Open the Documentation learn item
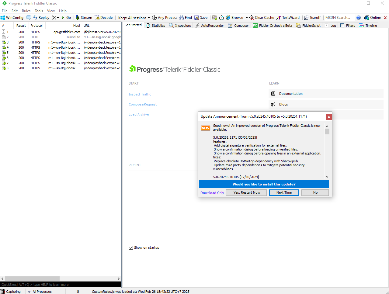This screenshot has height=294, width=389. point(326,94)
